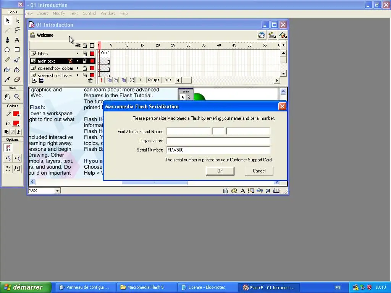Toggle Show/Hide All Layers eye icon

78,45
